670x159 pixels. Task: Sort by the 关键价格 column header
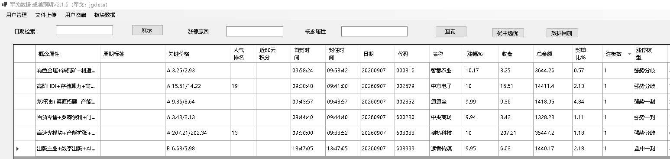(197, 54)
